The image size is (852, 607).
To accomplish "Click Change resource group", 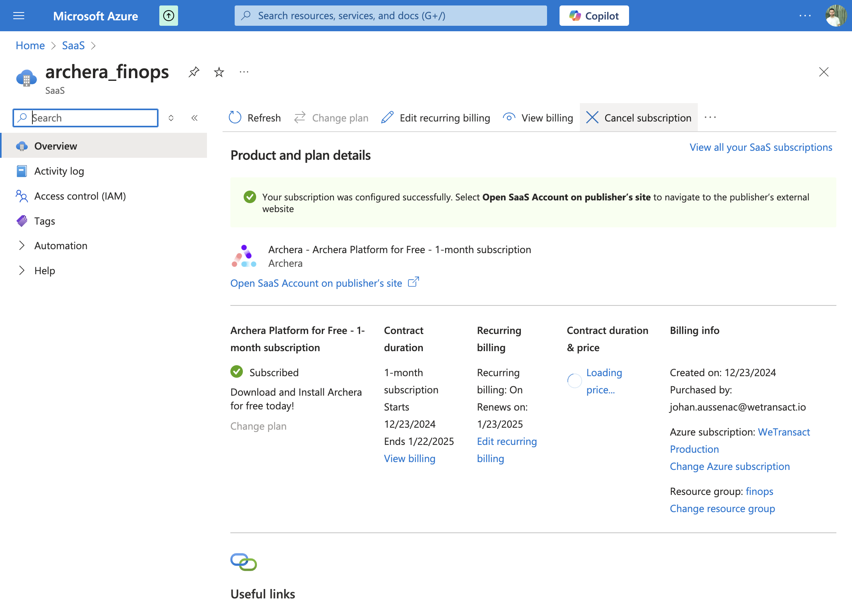I will click(722, 508).
